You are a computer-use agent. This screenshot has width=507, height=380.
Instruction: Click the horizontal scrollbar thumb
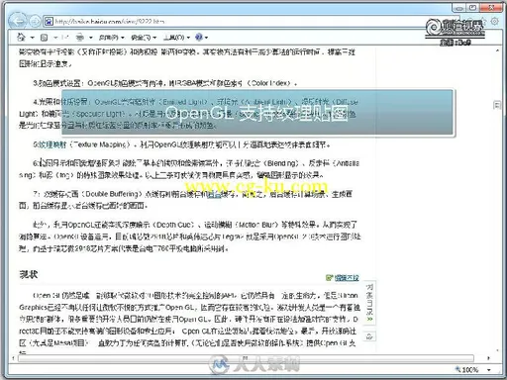(246, 358)
